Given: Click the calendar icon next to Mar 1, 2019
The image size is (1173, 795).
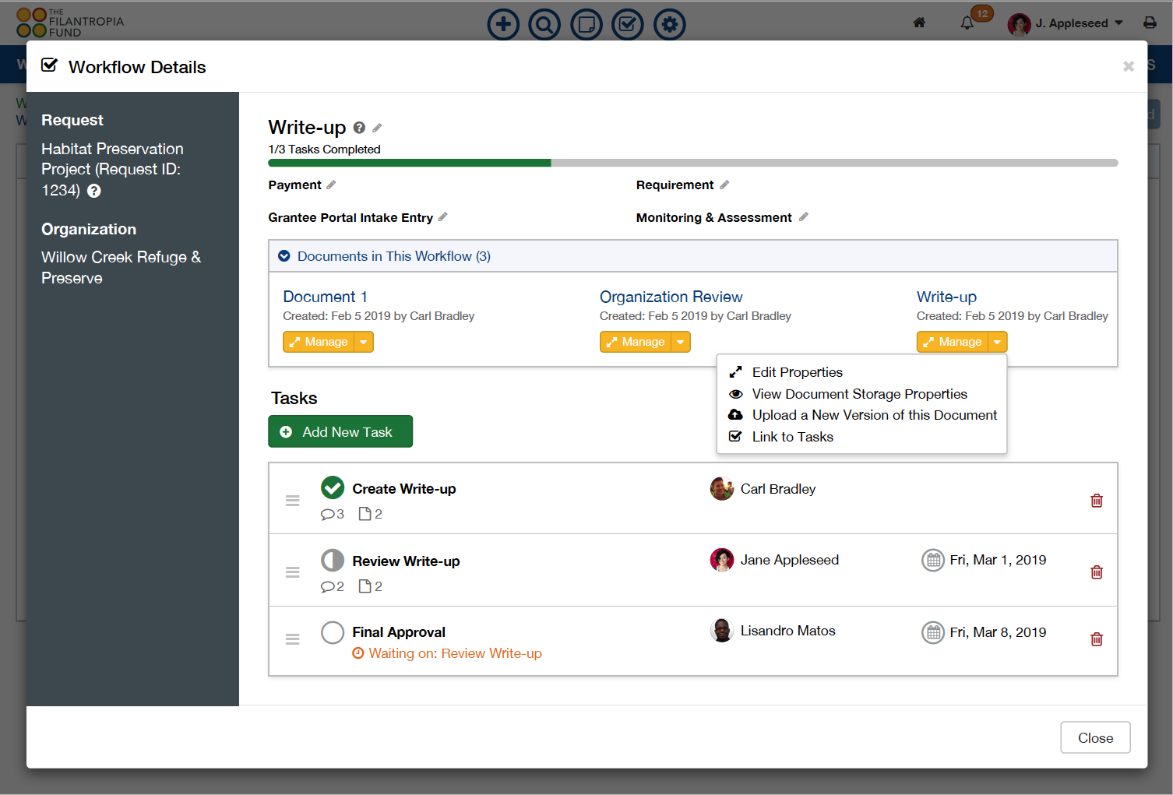Looking at the screenshot, I should [x=933, y=560].
